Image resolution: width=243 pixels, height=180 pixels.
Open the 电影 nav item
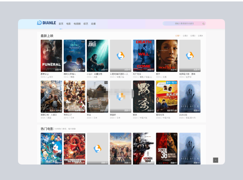(x=68, y=24)
